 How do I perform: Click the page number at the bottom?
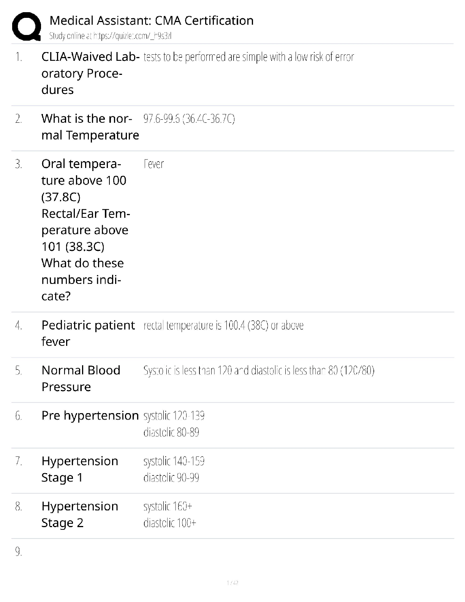tap(232, 582)
